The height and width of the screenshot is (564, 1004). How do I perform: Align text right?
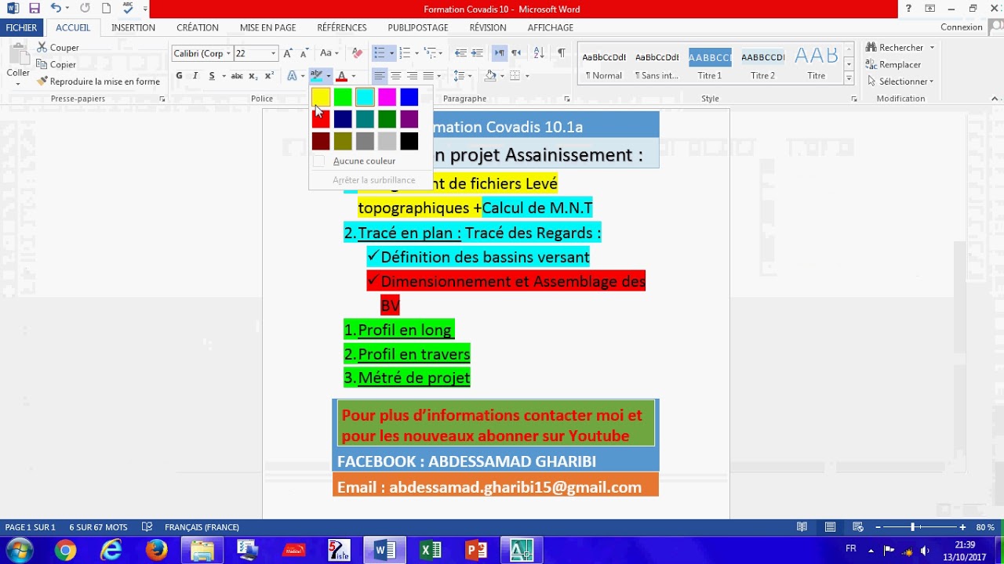coord(413,76)
